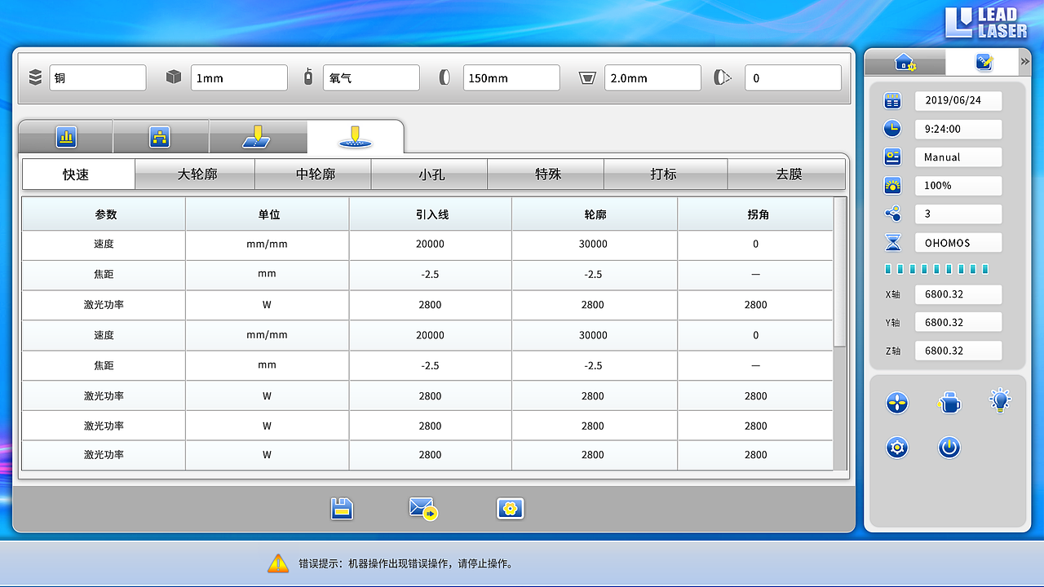Click the 引入线 column header

point(431,214)
